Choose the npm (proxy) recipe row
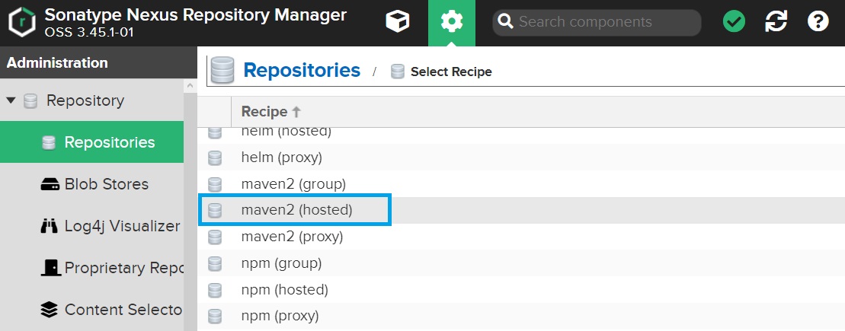Viewport: 845px width, 331px height. 521,316
